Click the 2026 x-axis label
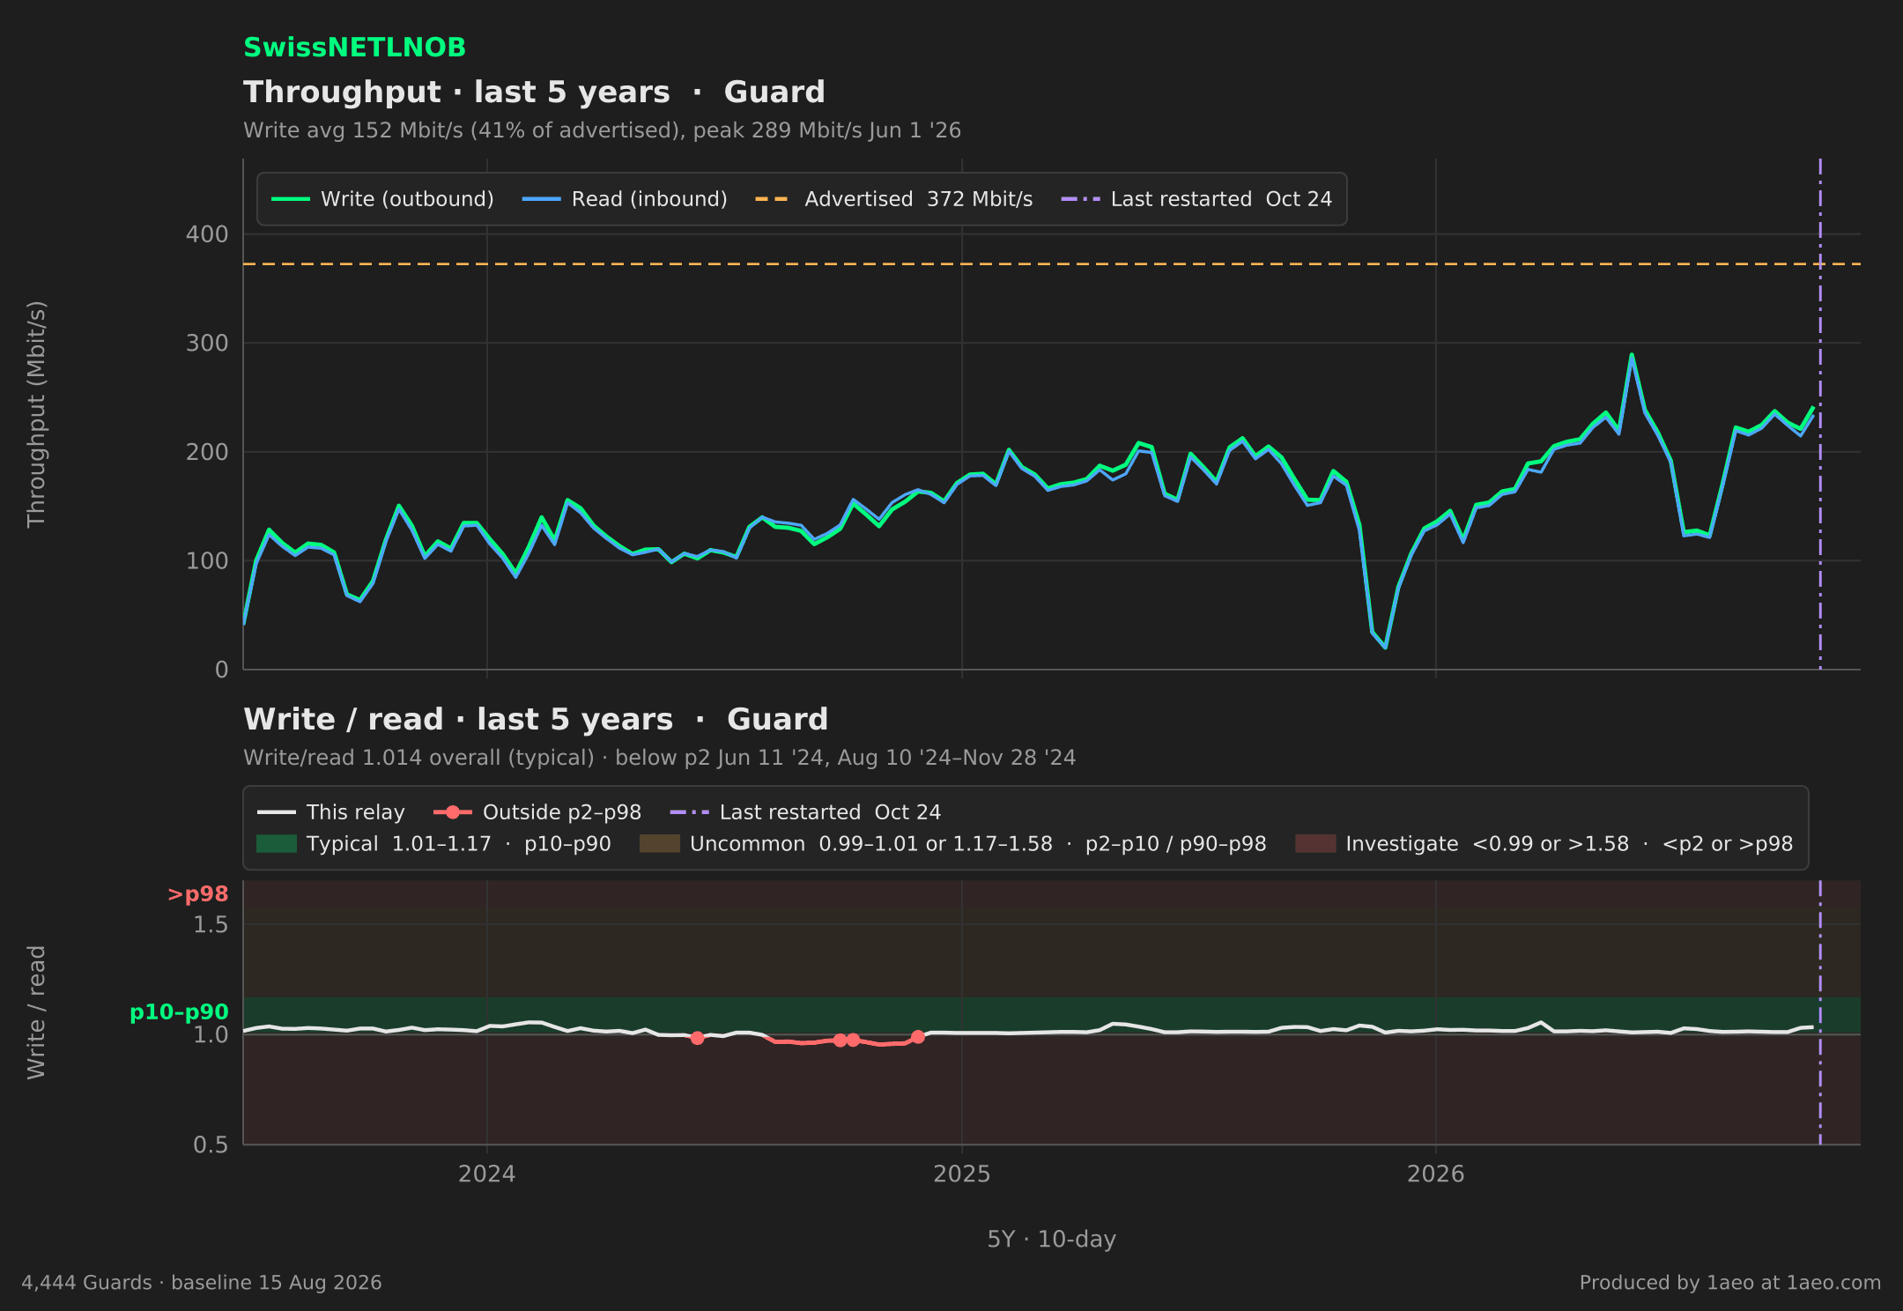 (1436, 1174)
